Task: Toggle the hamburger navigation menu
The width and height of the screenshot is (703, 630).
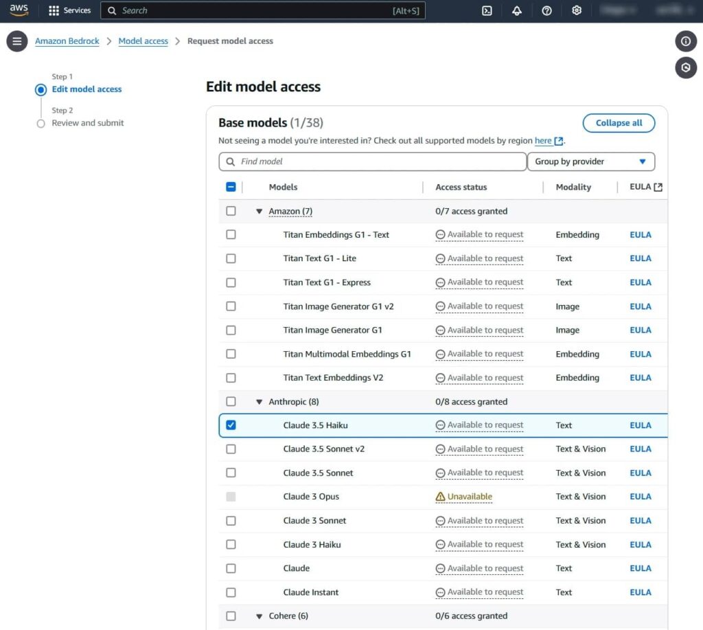Action: [17, 41]
